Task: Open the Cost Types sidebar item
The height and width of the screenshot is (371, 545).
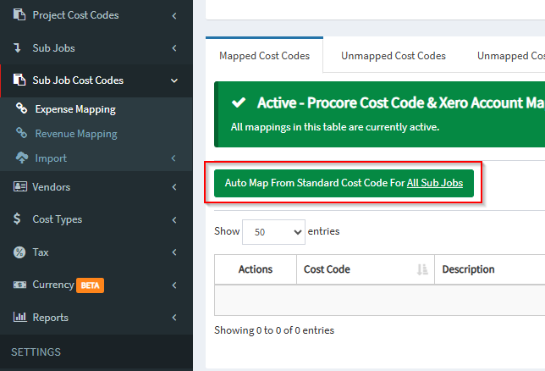Action: coord(58,219)
